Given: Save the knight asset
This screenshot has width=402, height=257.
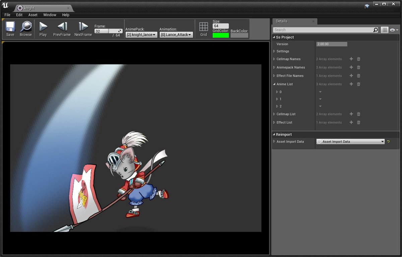Looking at the screenshot, I should click(x=10, y=29).
